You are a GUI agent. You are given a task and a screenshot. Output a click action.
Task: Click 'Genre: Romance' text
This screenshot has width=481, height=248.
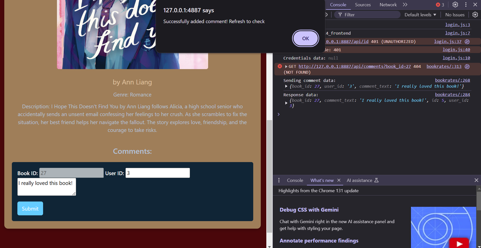(x=132, y=95)
